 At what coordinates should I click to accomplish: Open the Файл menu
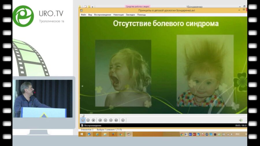(83, 15)
